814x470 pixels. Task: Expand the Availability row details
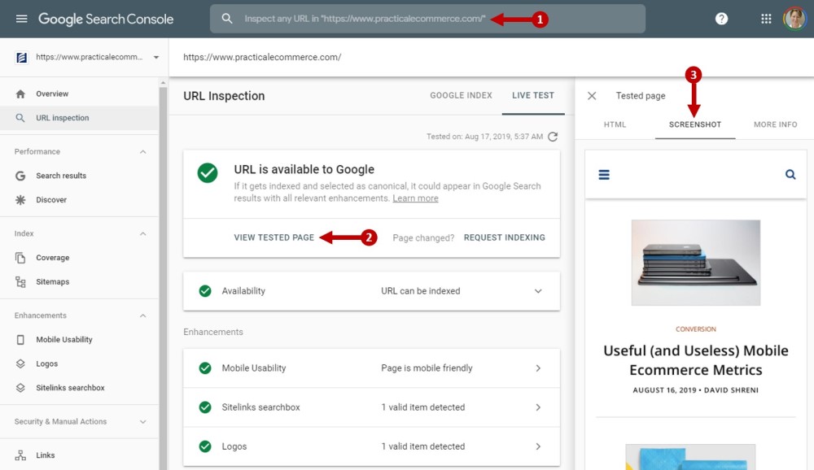[538, 291]
